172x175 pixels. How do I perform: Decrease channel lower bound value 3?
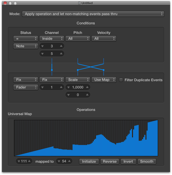coord(43,46)
